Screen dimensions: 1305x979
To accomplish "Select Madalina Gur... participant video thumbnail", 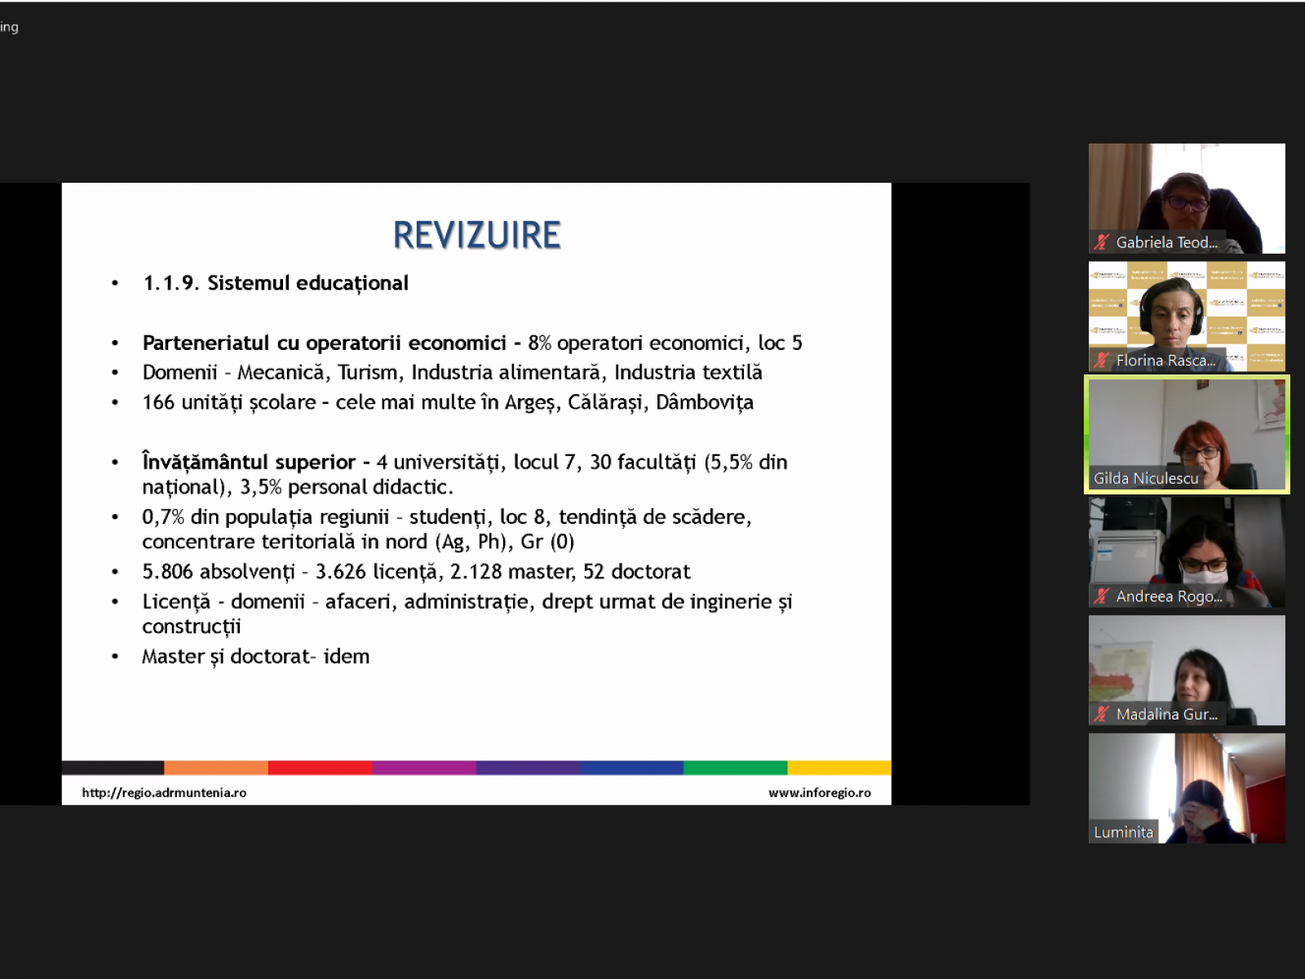I will coord(1187,671).
